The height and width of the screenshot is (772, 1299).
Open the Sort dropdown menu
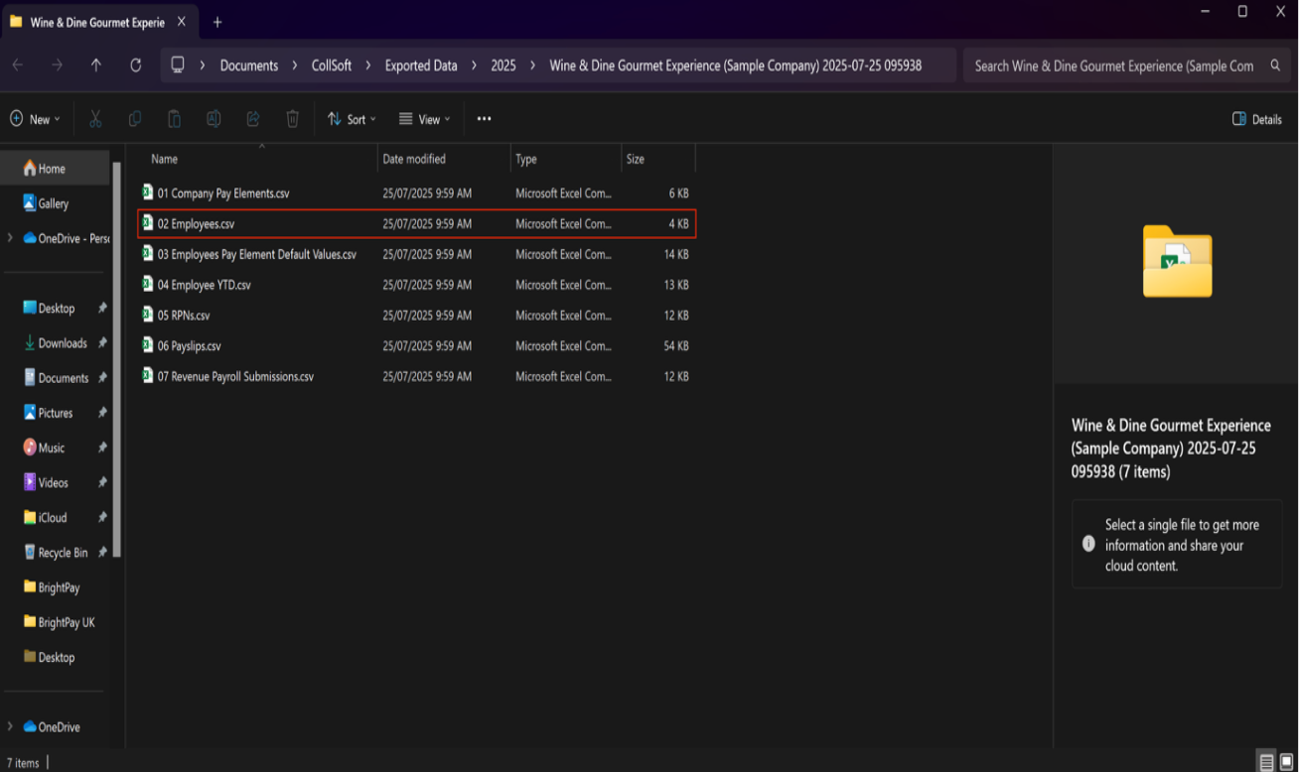(352, 119)
